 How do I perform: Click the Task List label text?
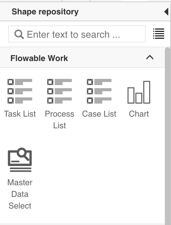(20, 114)
